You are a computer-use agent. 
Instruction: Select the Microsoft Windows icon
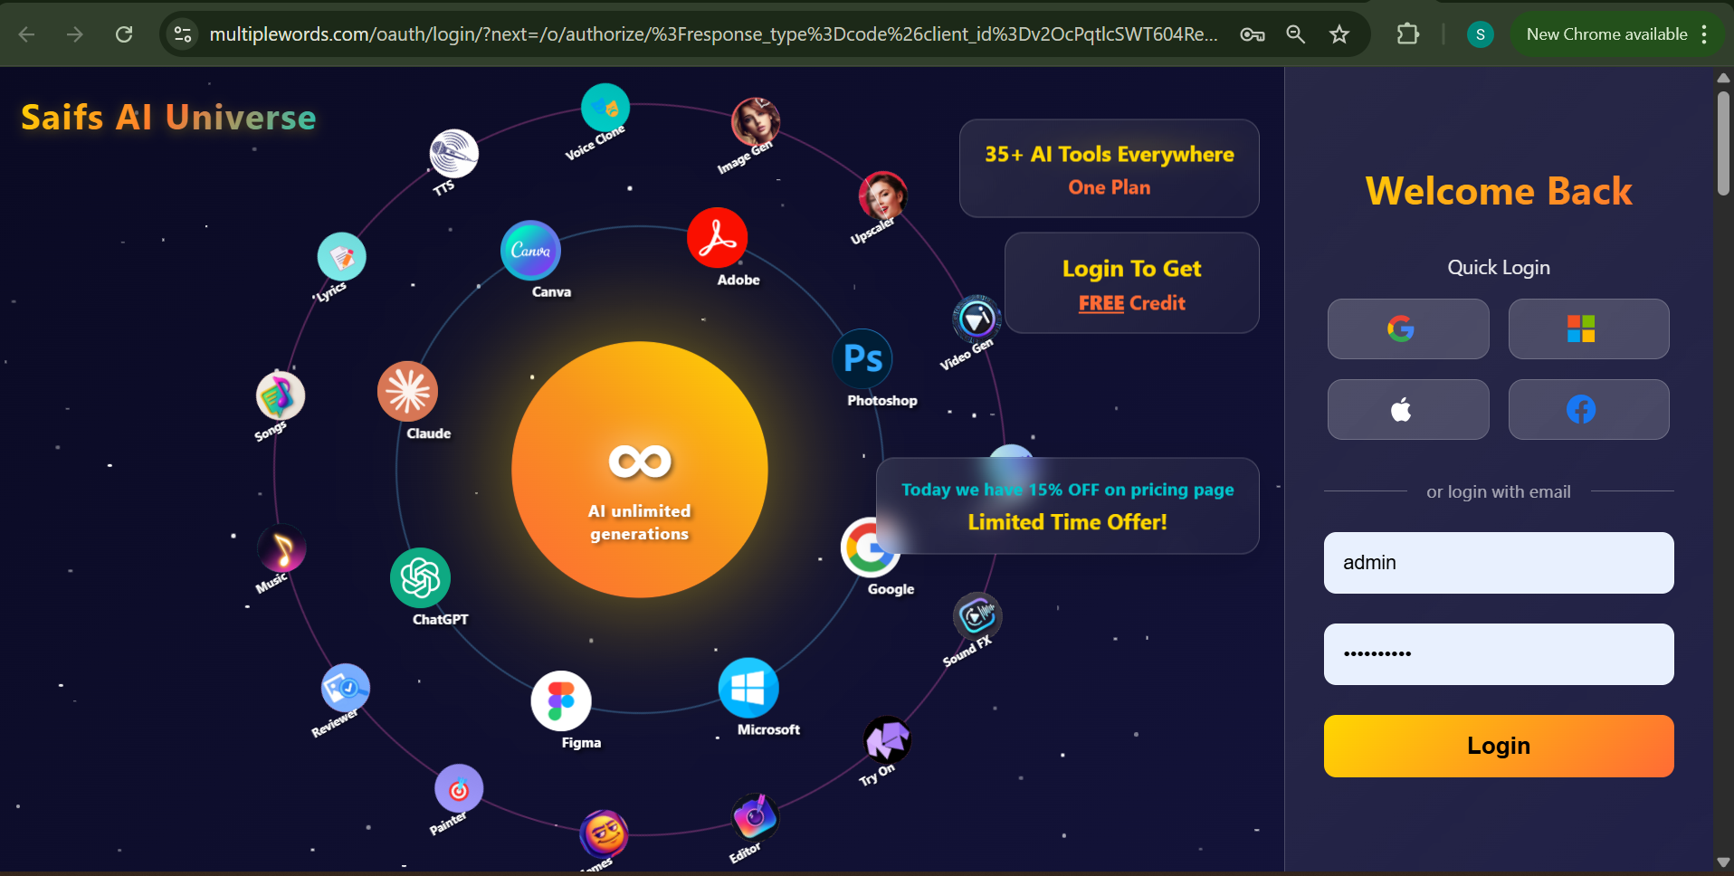pos(748,688)
